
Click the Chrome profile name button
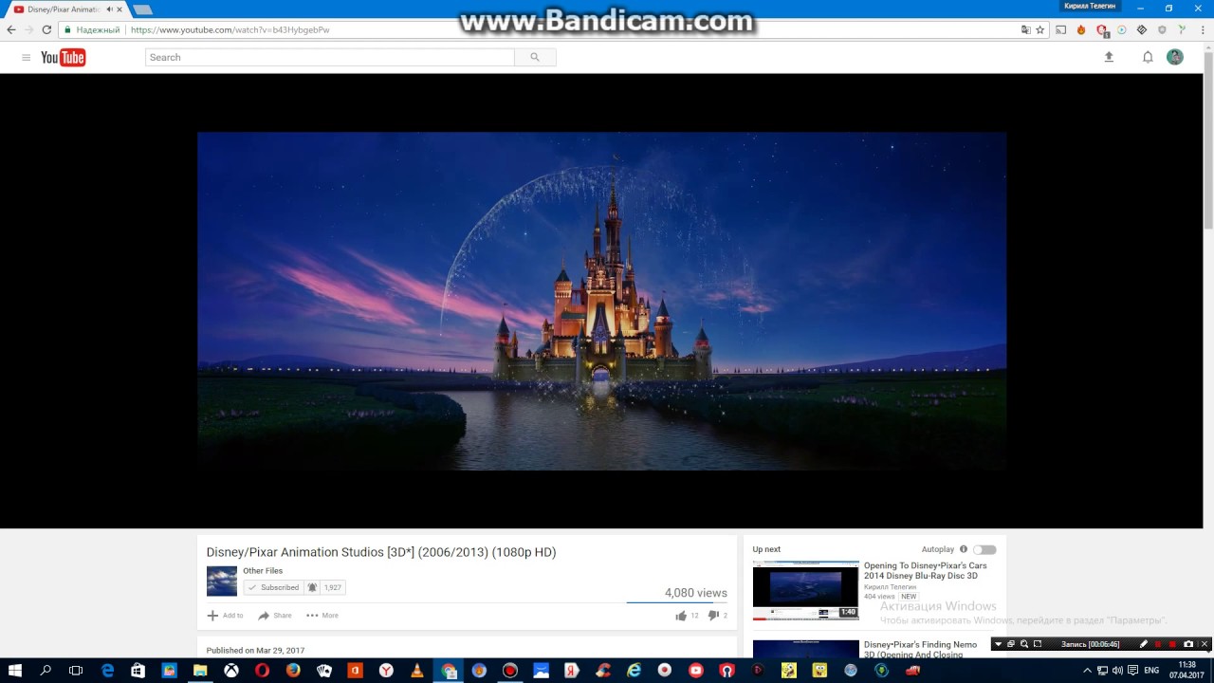(1090, 7)
